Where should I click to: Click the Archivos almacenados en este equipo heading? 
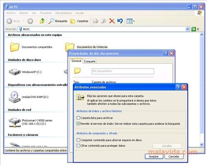pos(35,35)
